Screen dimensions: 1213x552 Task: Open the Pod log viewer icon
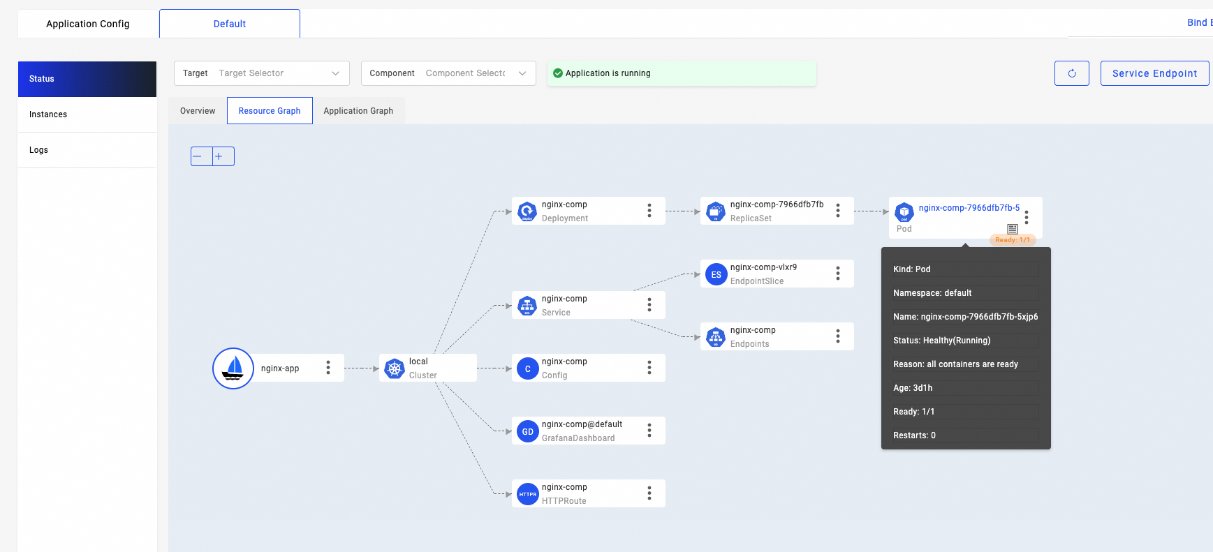(1012, 229)
